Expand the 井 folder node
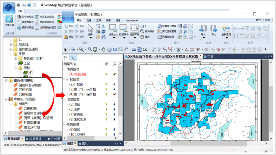 click(11, 40)
